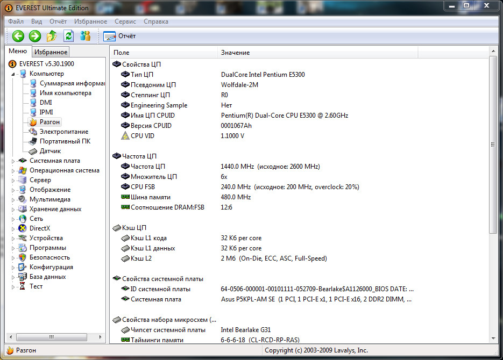Screen dimensions: 503x360
Task: Select Имя компьютера tree item
Action: pyautogui.click(x=66, y=93)
